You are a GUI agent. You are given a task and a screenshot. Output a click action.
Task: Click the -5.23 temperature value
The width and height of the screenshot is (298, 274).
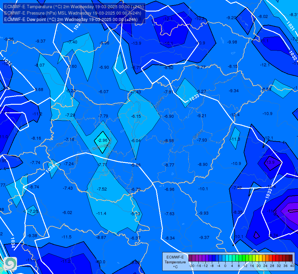(71, 91)
